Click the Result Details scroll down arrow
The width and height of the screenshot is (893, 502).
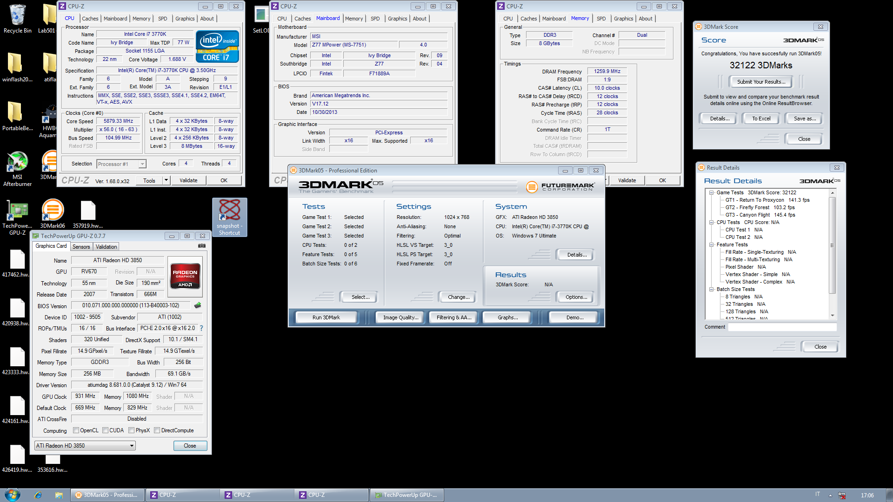click(832, 316)
